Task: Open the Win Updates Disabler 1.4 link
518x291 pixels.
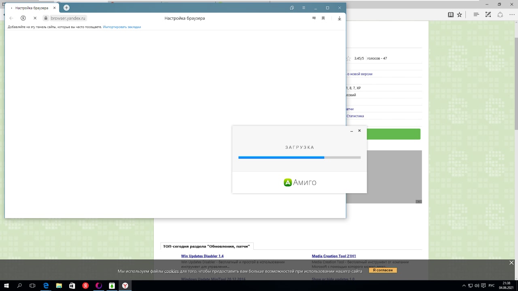Action: [202, 256]
